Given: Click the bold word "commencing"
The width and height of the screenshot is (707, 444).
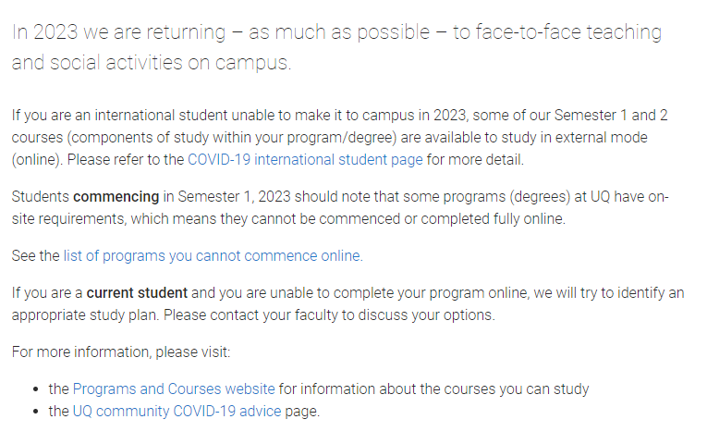Looking at the screenshot, I should (116, 196).
